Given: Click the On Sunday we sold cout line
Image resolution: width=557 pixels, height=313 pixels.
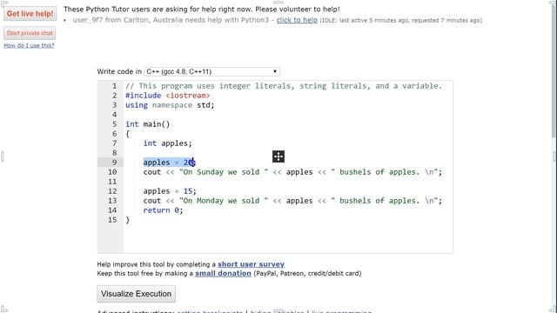Looking at the screenshot, I should click(292, 172).
